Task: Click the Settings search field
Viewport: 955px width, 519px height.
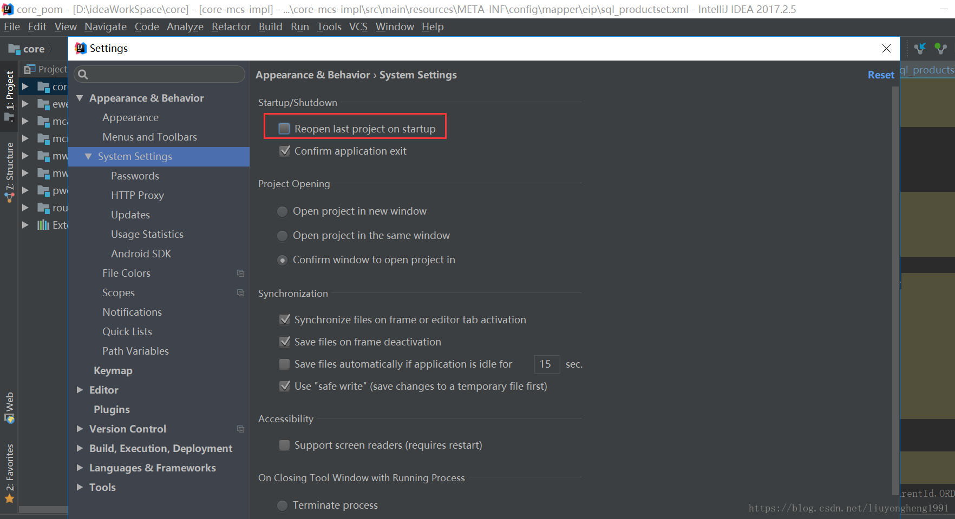Action: click(159, 75)
